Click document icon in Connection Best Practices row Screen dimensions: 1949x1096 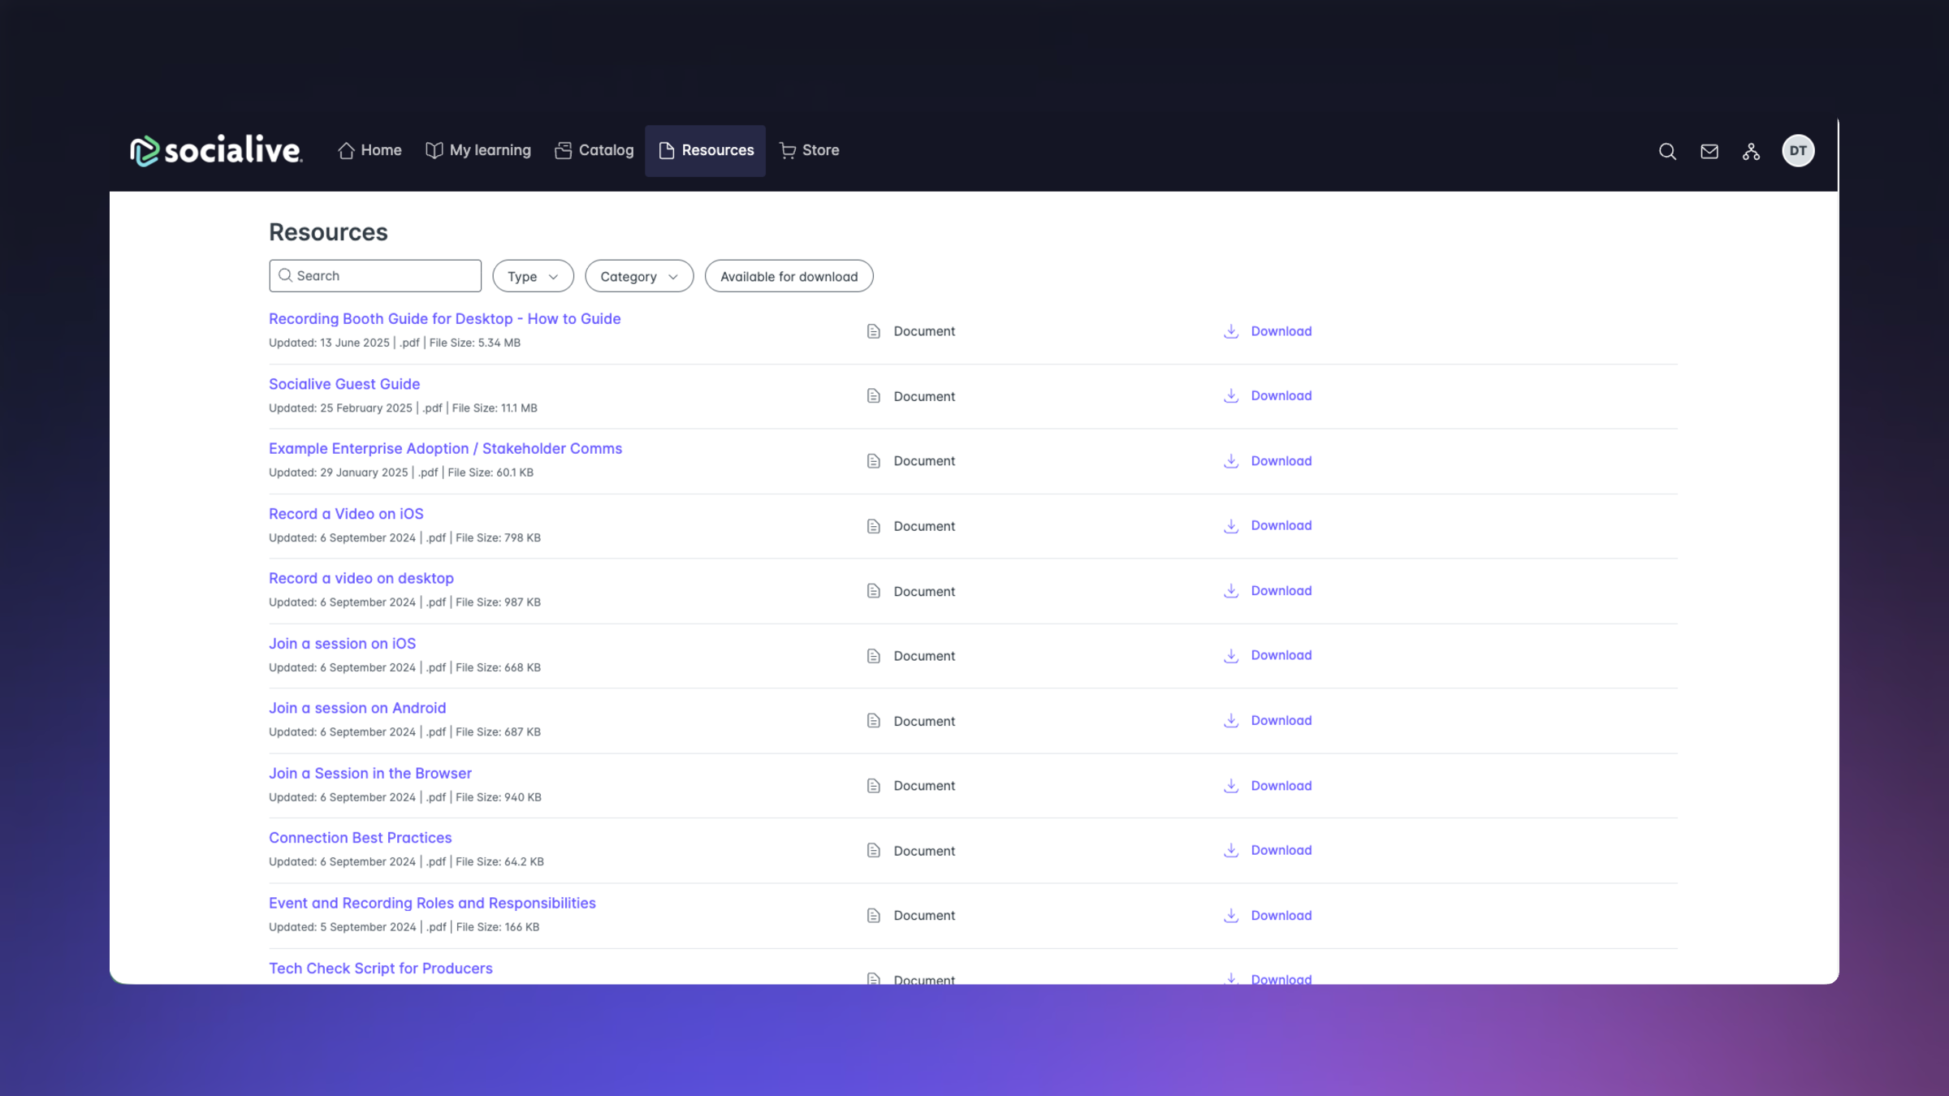874,850
